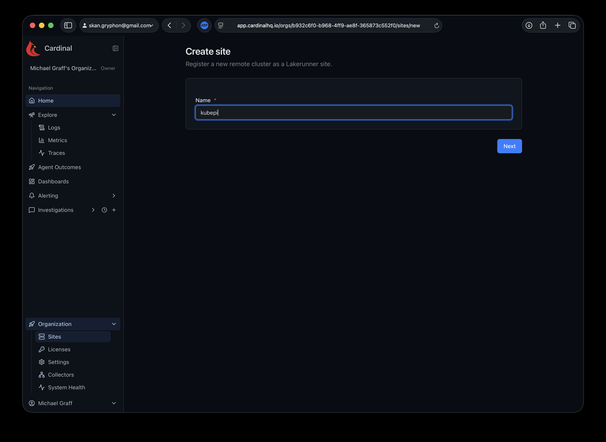Click the Name input field
Viewport: 606px width, 442px height.
pos(354,113)
